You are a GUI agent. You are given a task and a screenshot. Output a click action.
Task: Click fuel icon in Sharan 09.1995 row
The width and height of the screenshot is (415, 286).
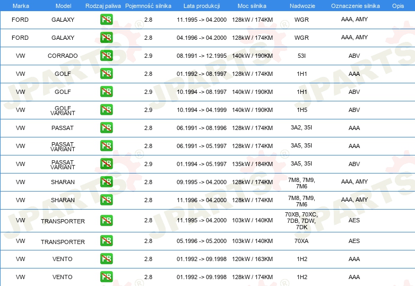[106, 181]
